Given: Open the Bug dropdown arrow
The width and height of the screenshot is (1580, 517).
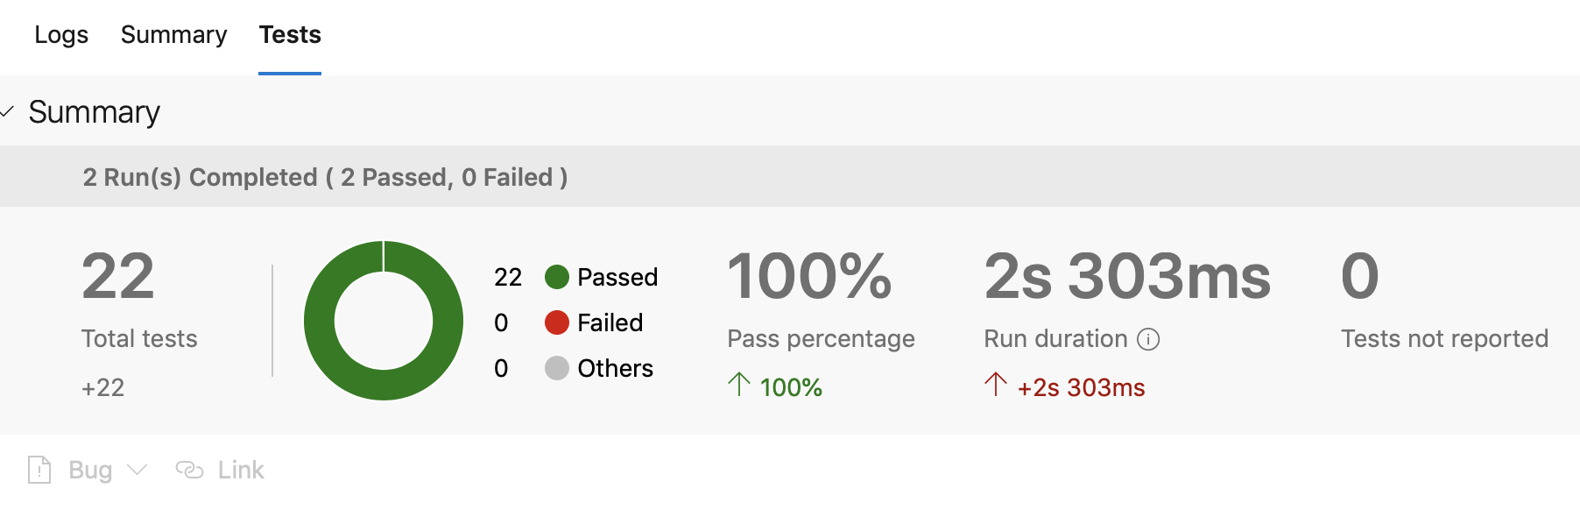Looking at the screenshot, I should coord(137,471).
